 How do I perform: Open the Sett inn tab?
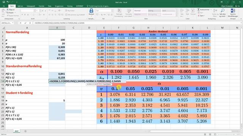point(20,6)
